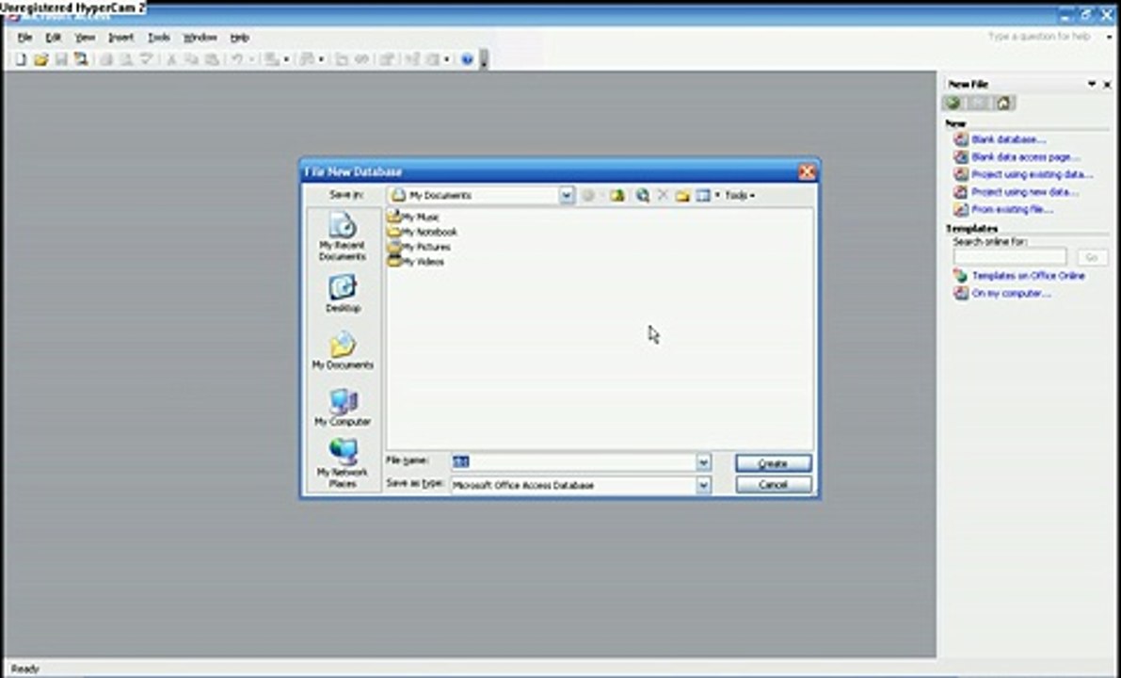
Task: Close the File New Database dialog
Action: [x=808, y=172]
